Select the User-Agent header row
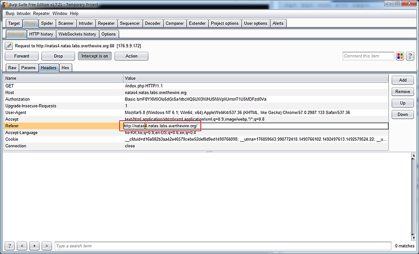The image size is (419, 254). [x=196, y=113]
